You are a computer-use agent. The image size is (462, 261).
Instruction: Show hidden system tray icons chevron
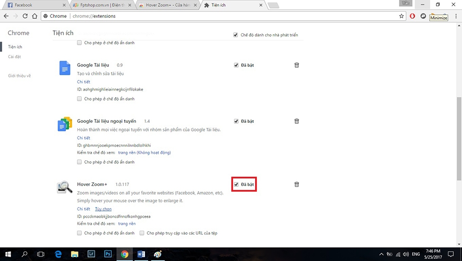381,254
